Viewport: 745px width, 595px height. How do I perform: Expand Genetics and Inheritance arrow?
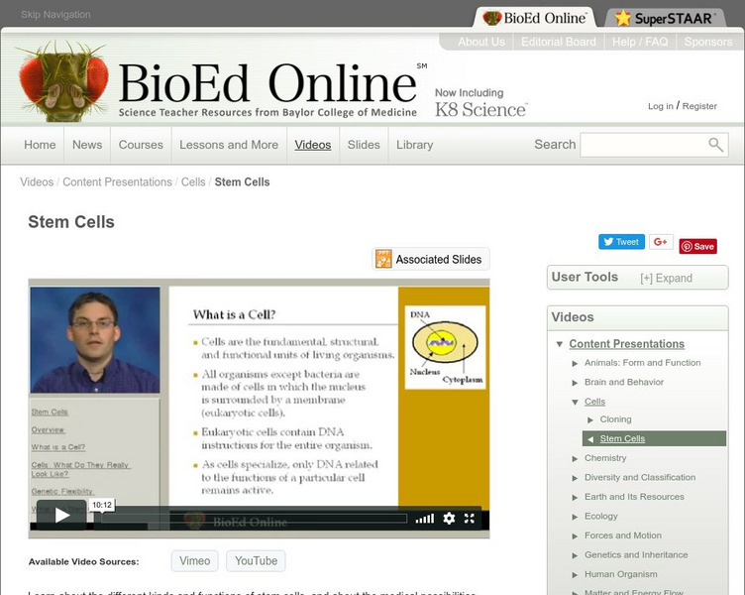[575, 555]
